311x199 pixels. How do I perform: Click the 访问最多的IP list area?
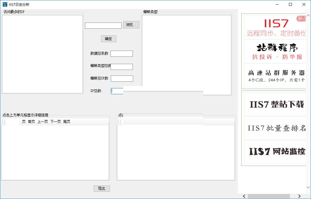pyautogui.click(x=42, y=54)
